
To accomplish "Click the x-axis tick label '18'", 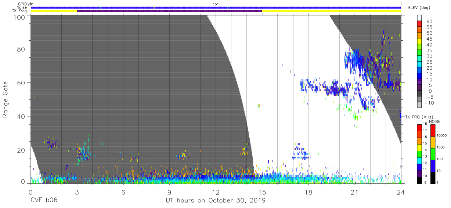I will [308, 192].
